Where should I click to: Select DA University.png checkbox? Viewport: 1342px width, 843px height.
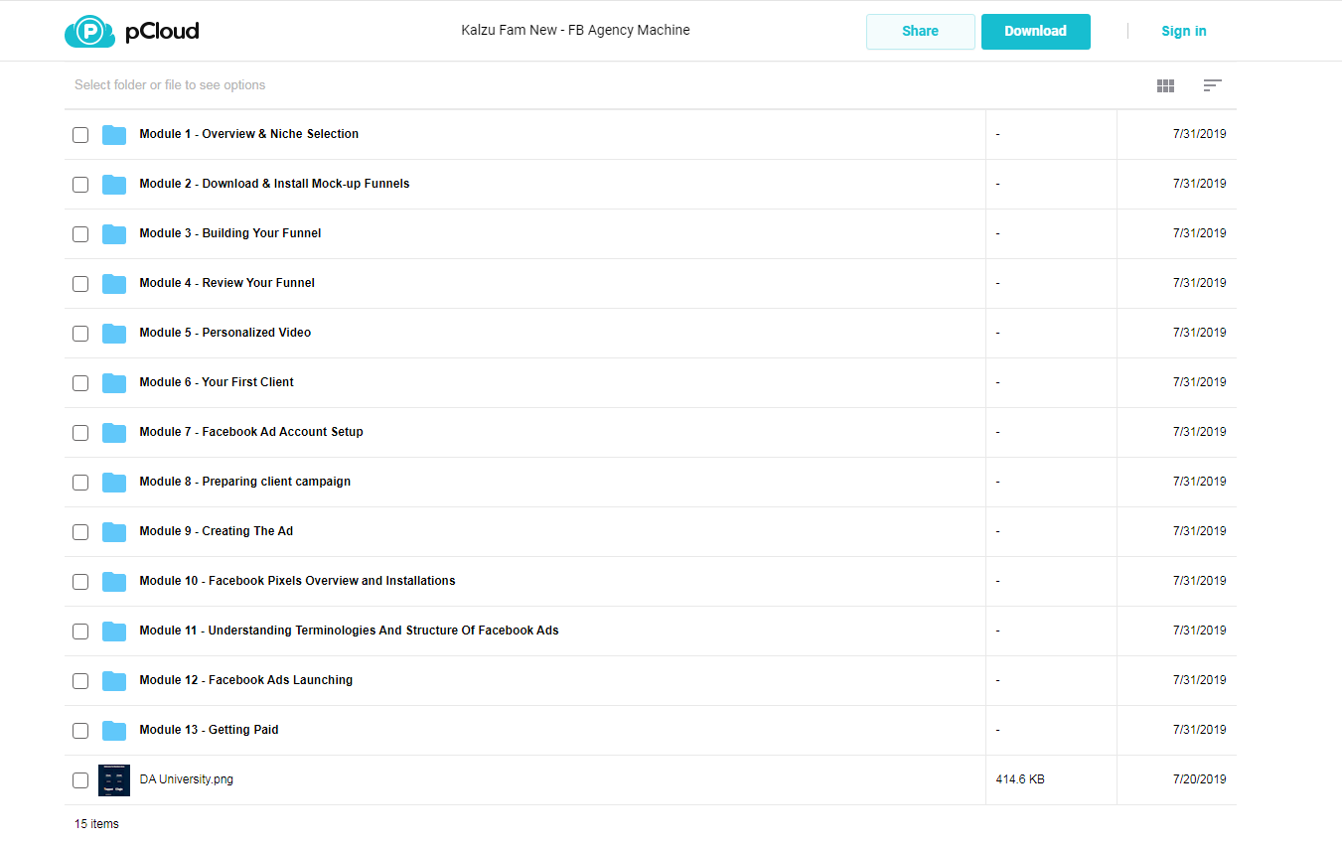[x=80, y=780]
